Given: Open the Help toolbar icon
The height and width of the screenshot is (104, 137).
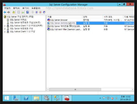Looking at the screenshot, I should [x=28, y=12].
